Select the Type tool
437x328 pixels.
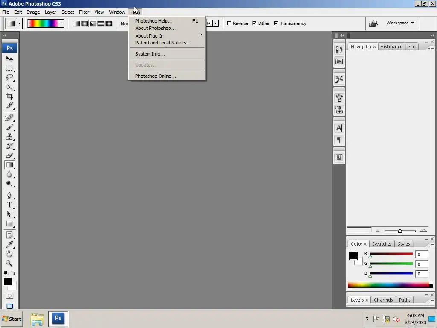[9, 205]
